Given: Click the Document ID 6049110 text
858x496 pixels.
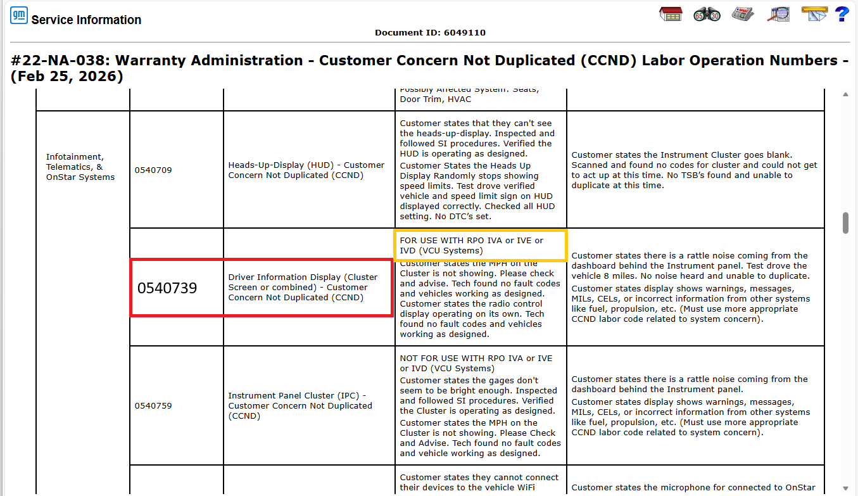Looking at the screenshot, I should coord(430,32).
